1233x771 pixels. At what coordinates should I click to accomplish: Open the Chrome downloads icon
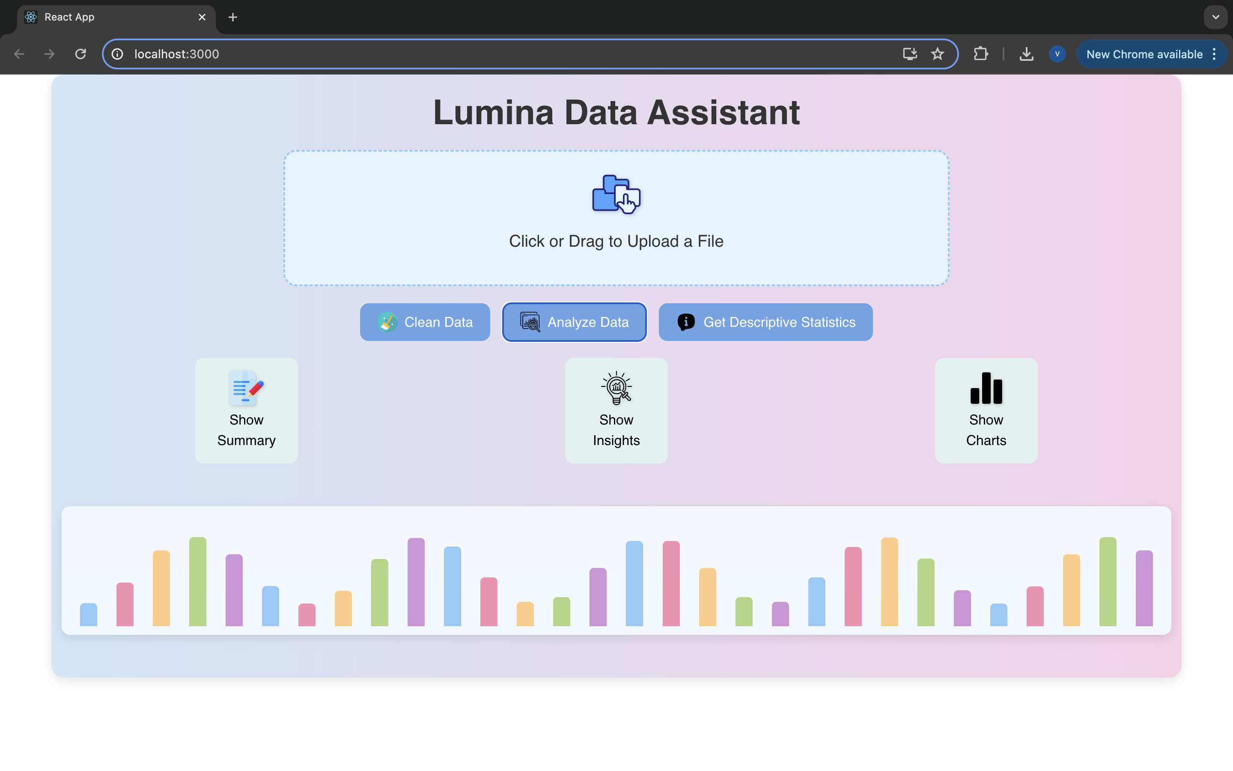tap(1026, 54)
